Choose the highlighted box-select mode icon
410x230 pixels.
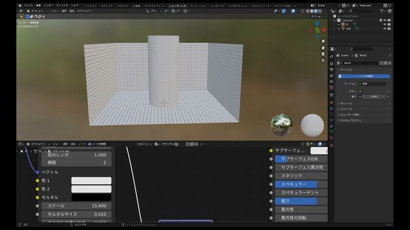[x=28, y=17]
